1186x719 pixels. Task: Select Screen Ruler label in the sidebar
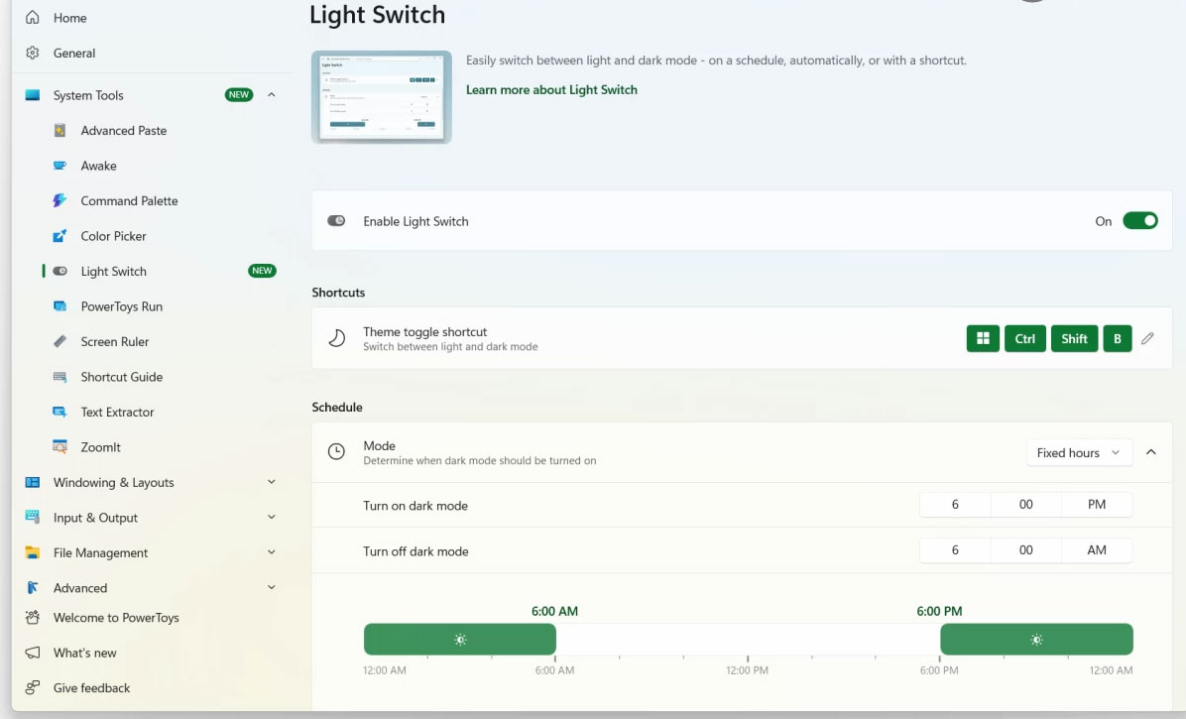[x=115, y=341]
